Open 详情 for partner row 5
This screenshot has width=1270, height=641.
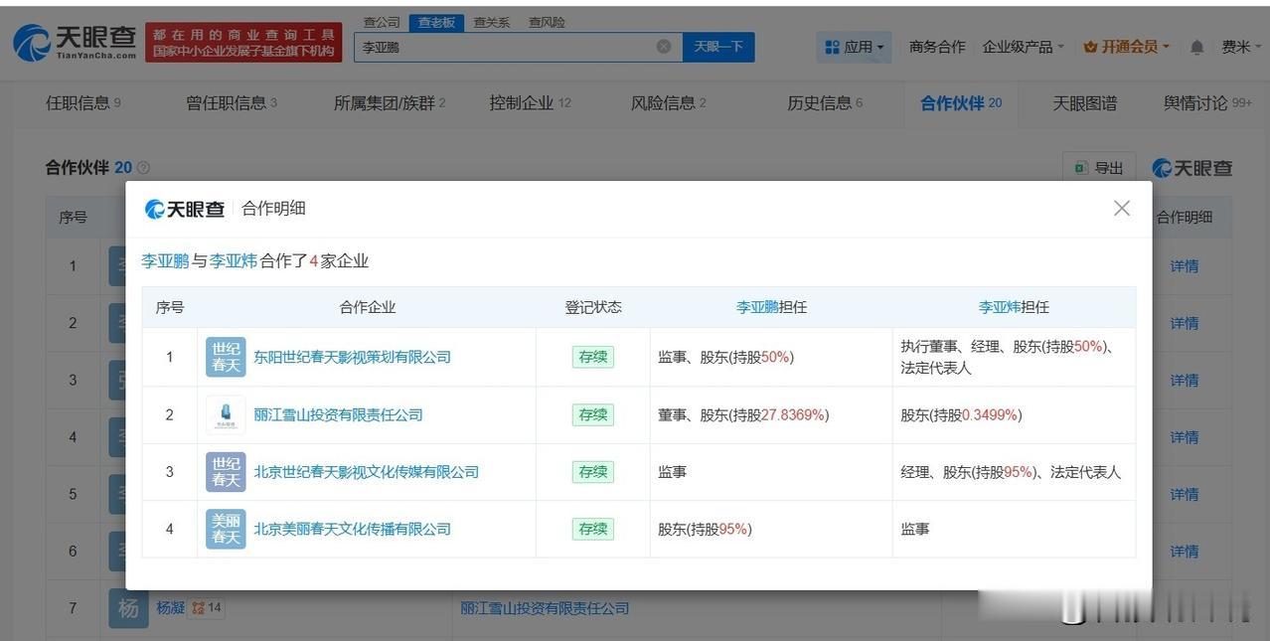point(1184,494)
